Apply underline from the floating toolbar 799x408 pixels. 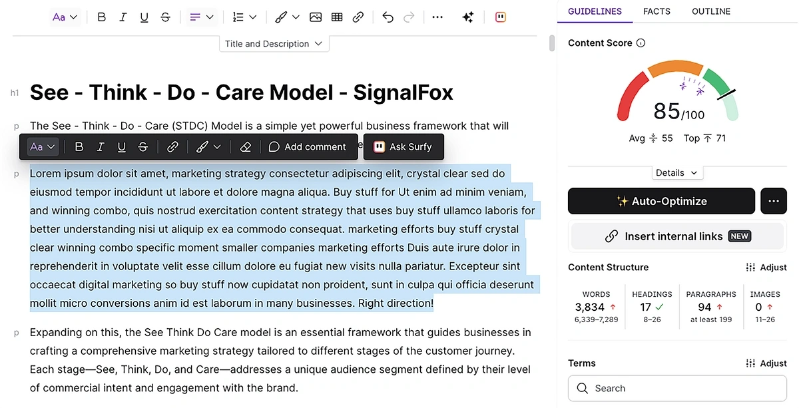(122, 147)
